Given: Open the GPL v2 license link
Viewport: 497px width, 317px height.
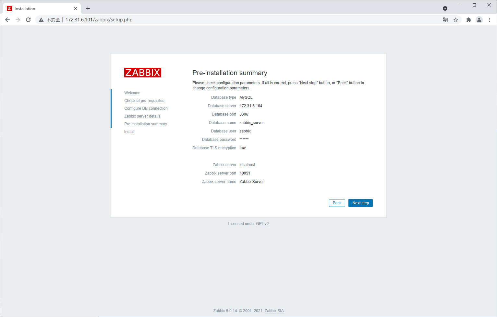Looking at the screenshot, I should coord(262,223).
